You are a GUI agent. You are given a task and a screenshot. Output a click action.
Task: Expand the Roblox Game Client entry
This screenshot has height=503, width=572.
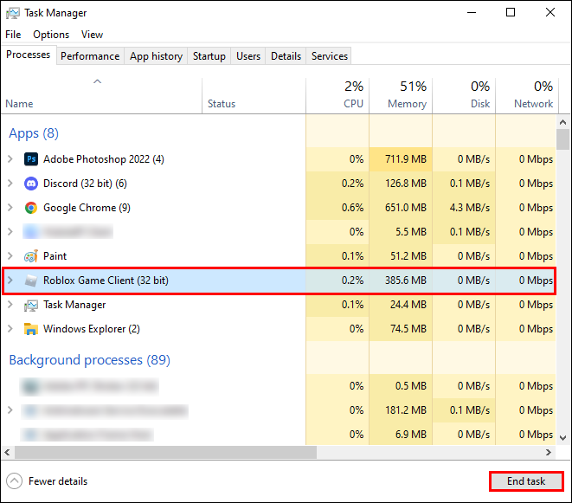coord(10,280)
